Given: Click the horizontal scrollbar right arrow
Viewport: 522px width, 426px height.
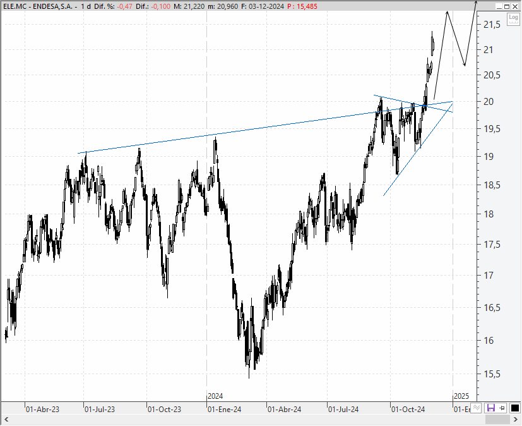Looking at the screenshot, I should point(516,419).
